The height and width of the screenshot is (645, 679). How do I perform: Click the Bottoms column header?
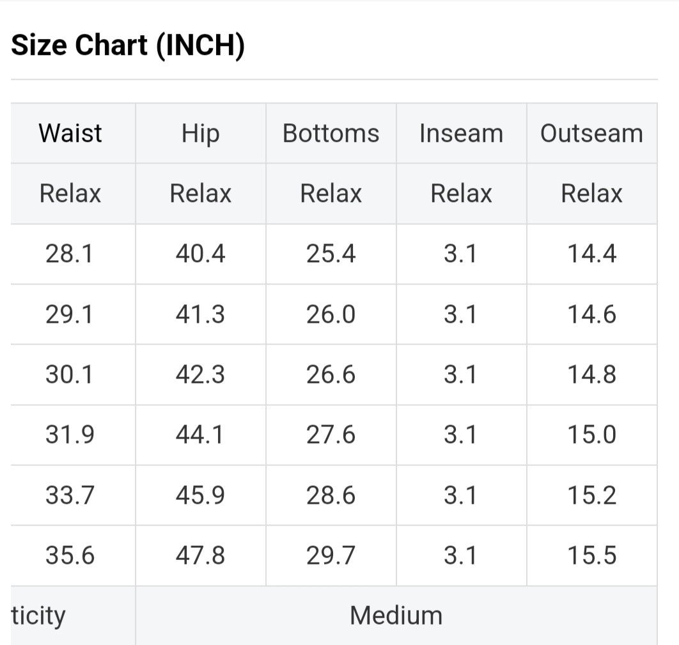click(x=331, y=134)
